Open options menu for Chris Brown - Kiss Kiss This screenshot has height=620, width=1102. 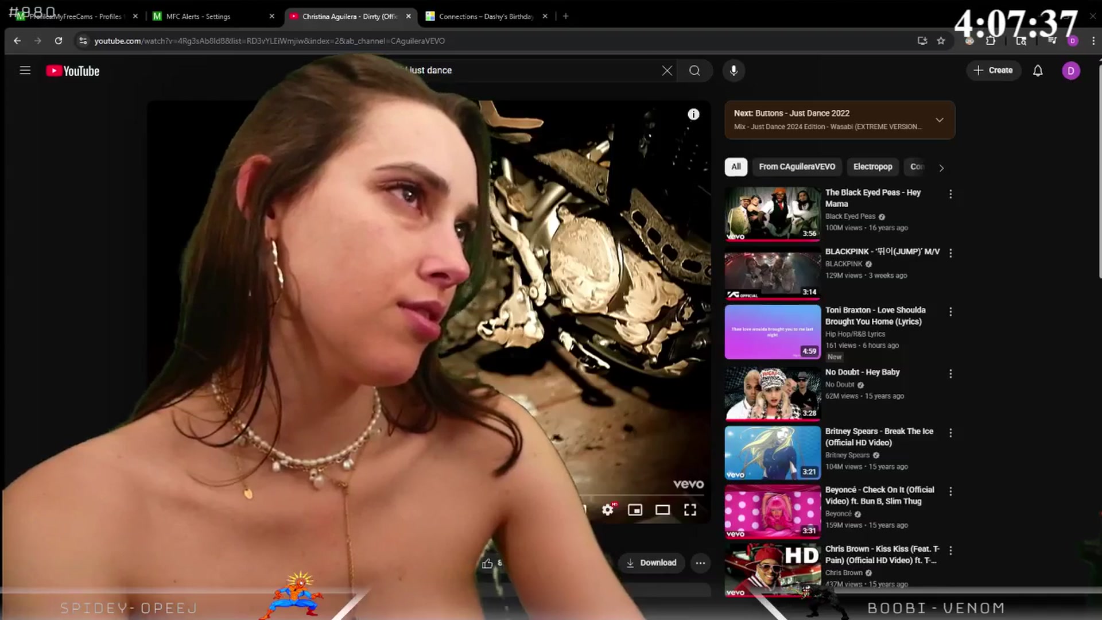[950, 551]
